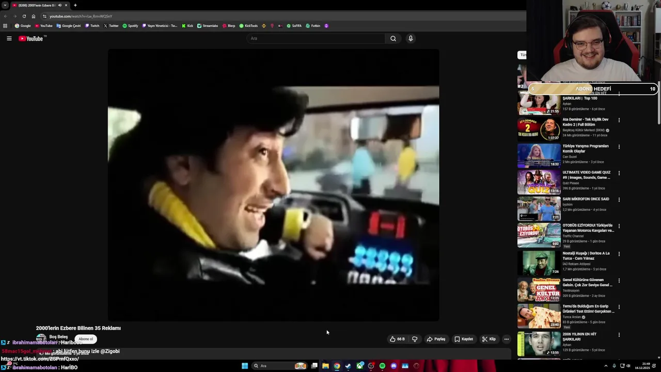Open the 2006 Yılının En Hit Şarkıları title

pyautogui.click(x=579, y=337)
